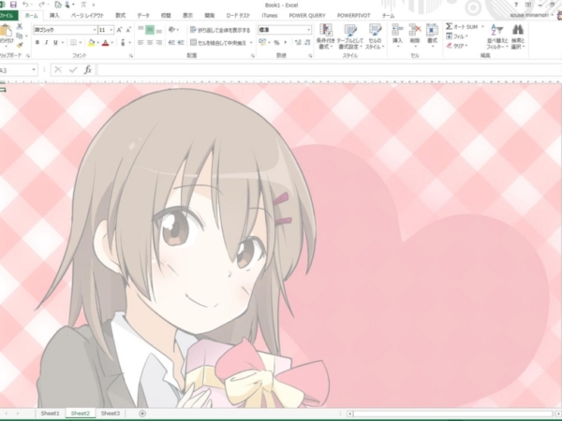Add a new sheet with plus button

[x=142, y=414]
